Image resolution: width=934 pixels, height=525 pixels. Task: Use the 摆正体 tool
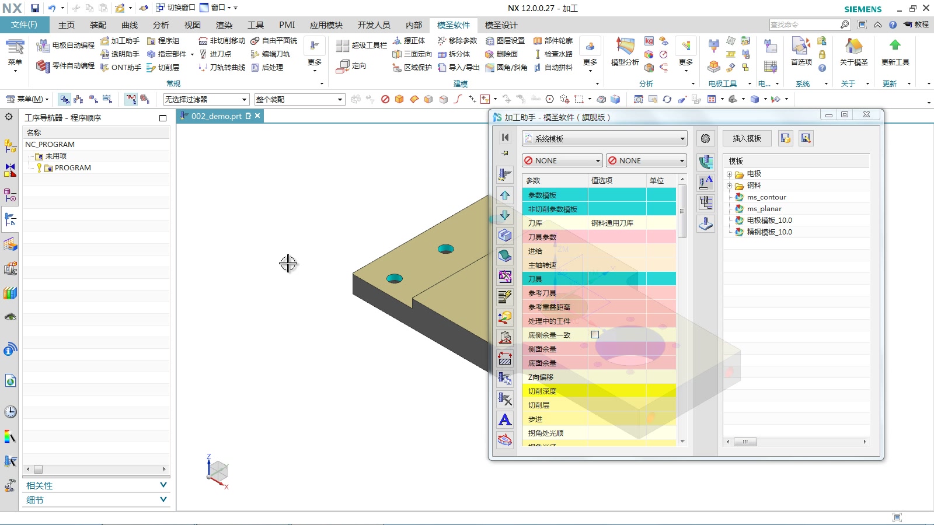pos(409,41)
